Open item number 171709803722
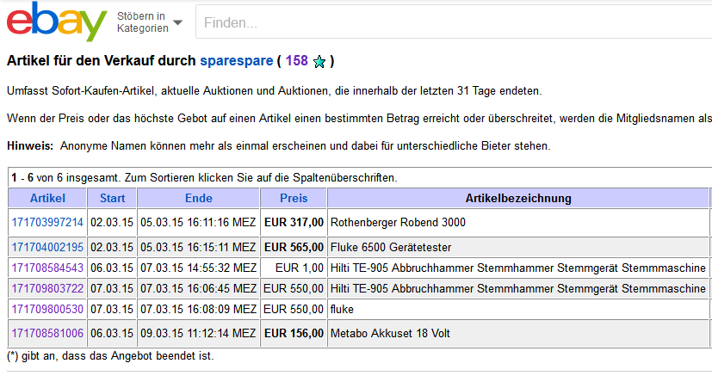This screenshot has height=382, width=712. [47, 288]
